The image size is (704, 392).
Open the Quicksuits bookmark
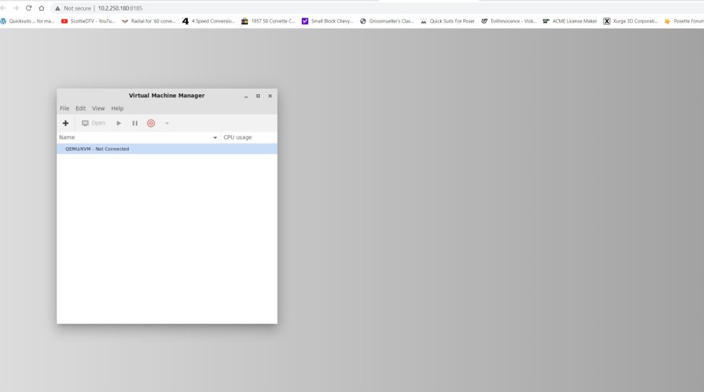(27, 21)
